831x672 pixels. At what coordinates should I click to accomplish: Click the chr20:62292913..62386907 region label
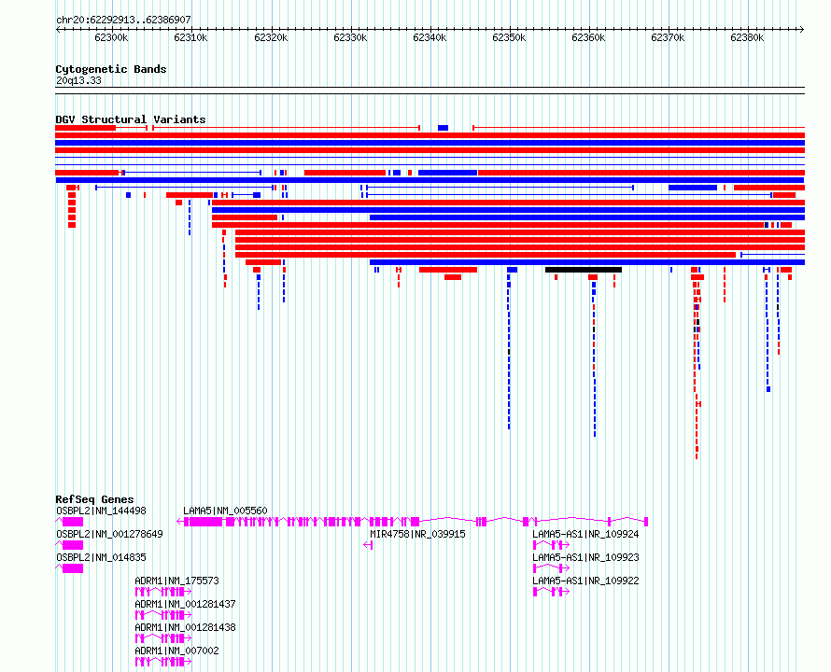click(x=123, y=20)
